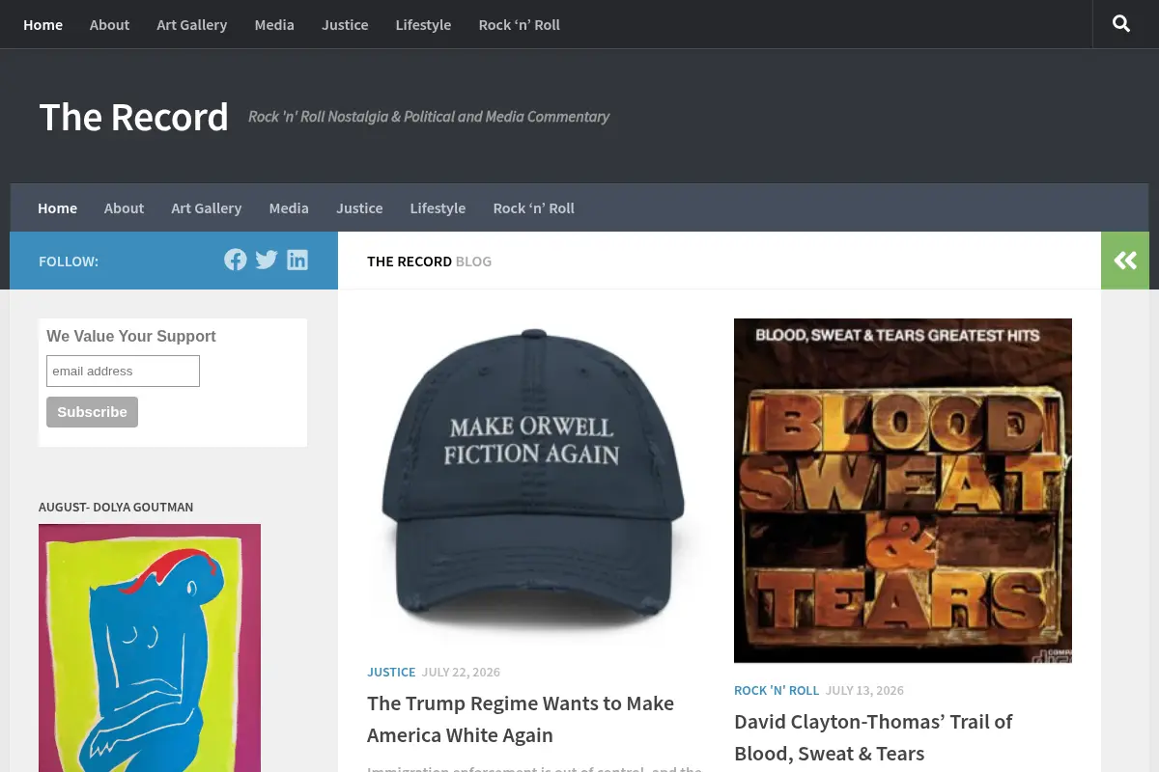
Task: Open the Twitter follow icon
Action: coord(267,260)
